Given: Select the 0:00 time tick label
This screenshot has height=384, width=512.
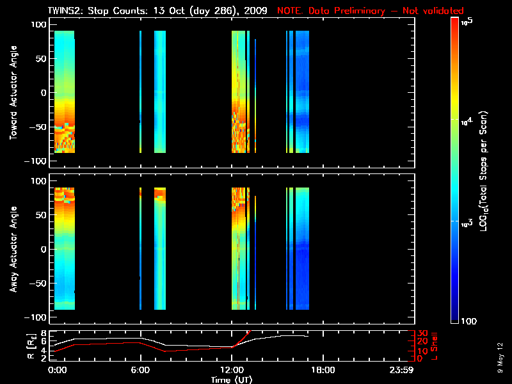Looking at the screenshot, I should (58, 371).
